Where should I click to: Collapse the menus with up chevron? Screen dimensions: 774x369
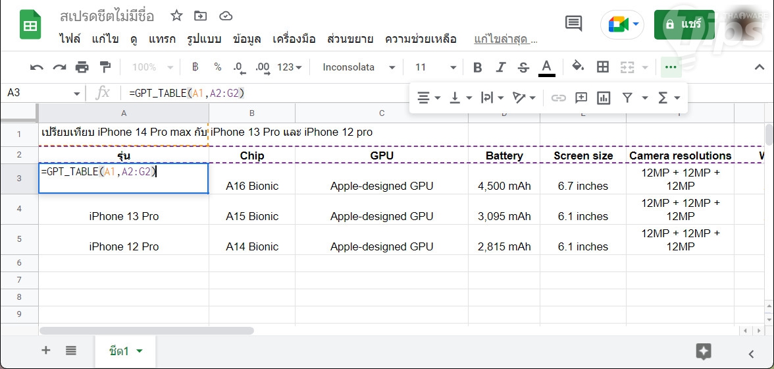760,67
